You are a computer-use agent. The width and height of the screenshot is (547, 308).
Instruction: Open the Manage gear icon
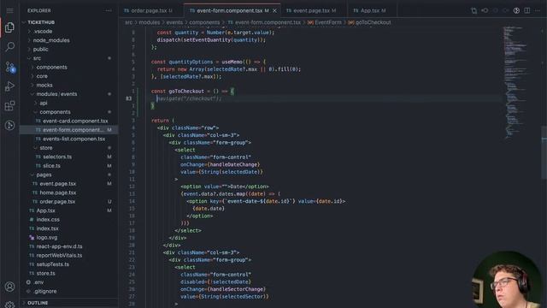tap(9, 305)
